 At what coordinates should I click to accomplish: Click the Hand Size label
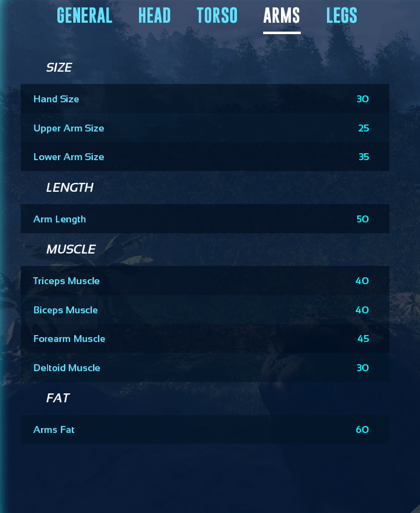point(56,99)
